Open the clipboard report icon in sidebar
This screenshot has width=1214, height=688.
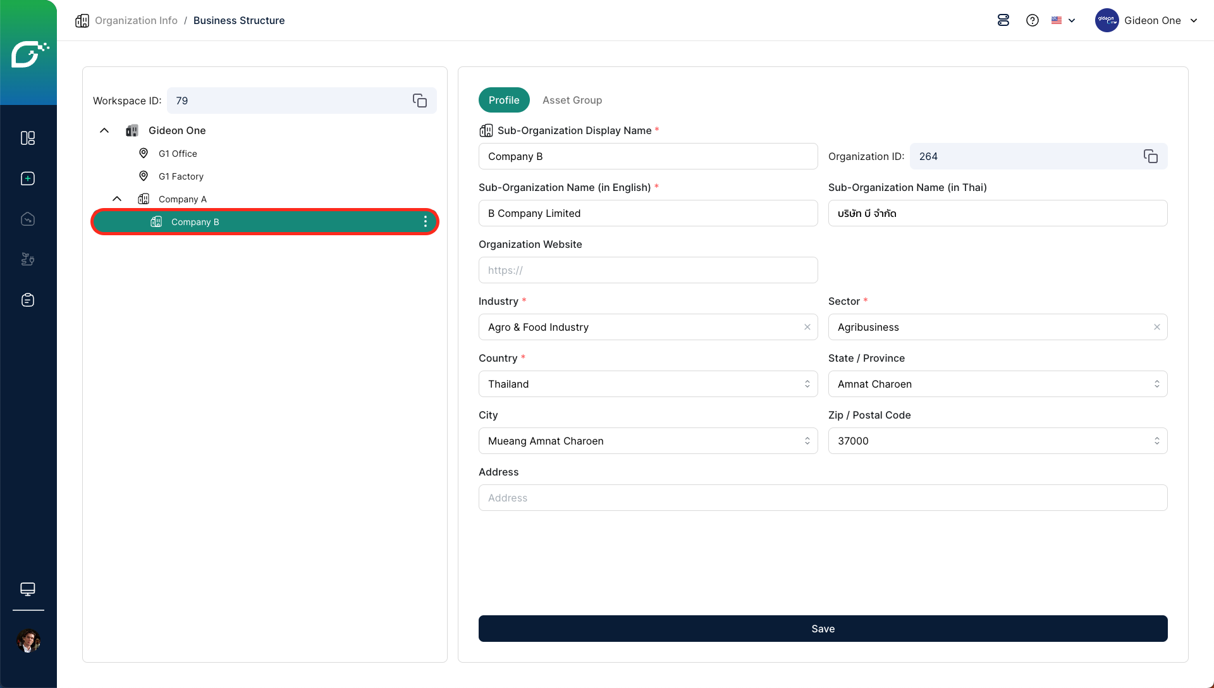tap(28, 300)
